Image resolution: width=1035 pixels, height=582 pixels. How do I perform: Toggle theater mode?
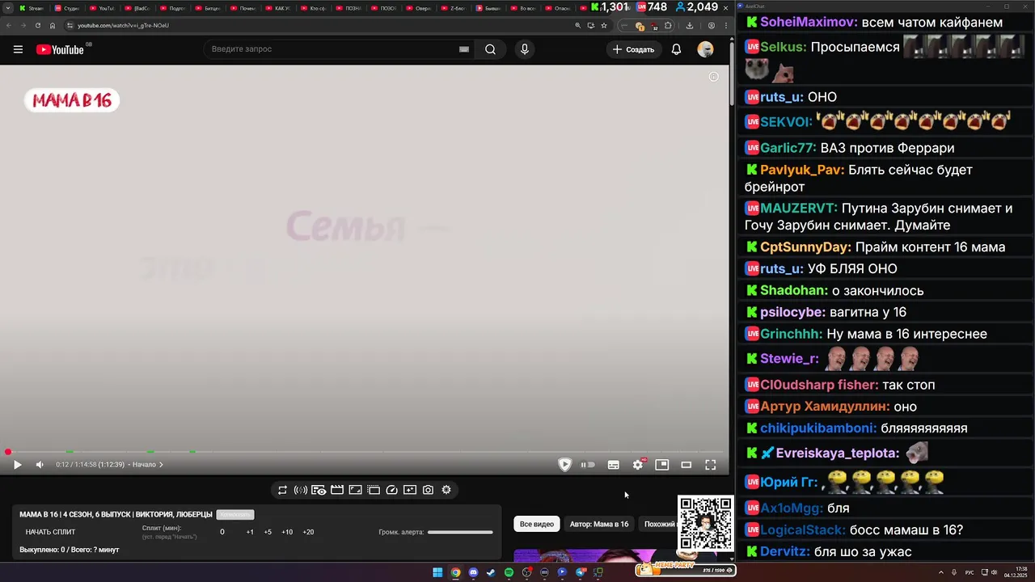coord(686,465)
